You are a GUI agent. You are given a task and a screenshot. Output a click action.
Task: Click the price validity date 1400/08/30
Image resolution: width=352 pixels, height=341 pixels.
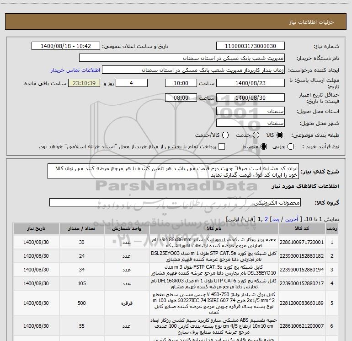(251, 97)
